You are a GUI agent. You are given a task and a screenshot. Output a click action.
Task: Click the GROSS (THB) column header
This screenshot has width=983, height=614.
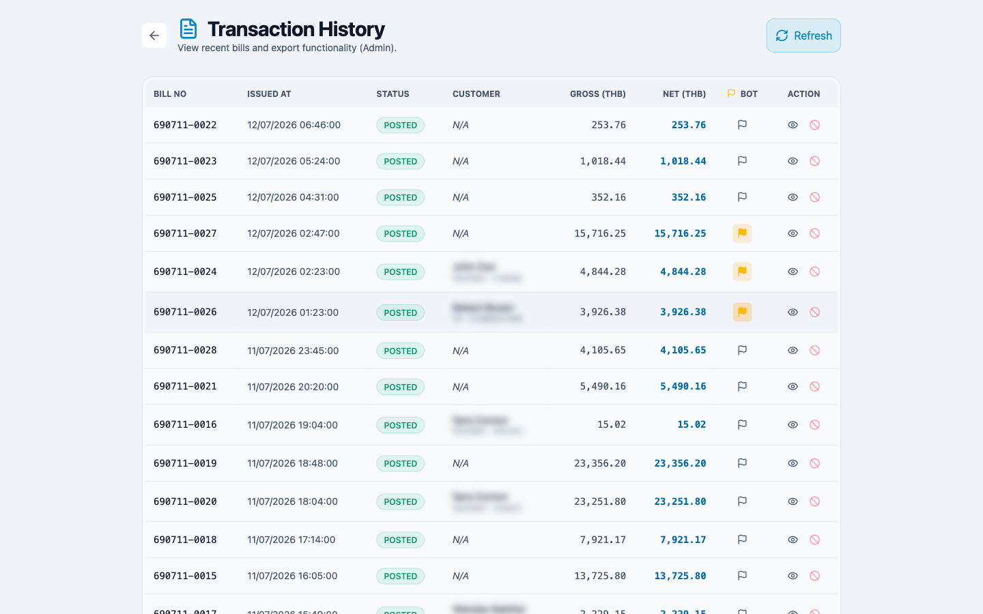pos(598,94)
